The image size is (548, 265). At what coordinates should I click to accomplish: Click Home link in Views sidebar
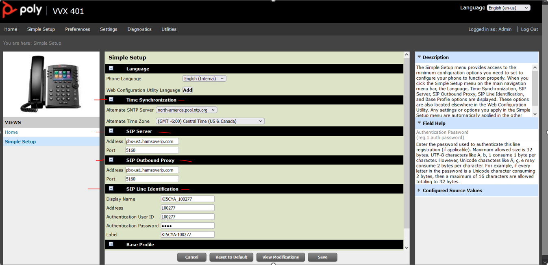pyautogui.click(x=11, y=132)
